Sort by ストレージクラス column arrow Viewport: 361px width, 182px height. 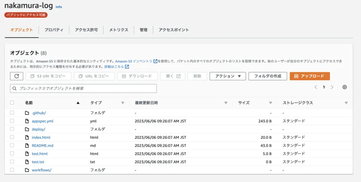pos(346,103)
